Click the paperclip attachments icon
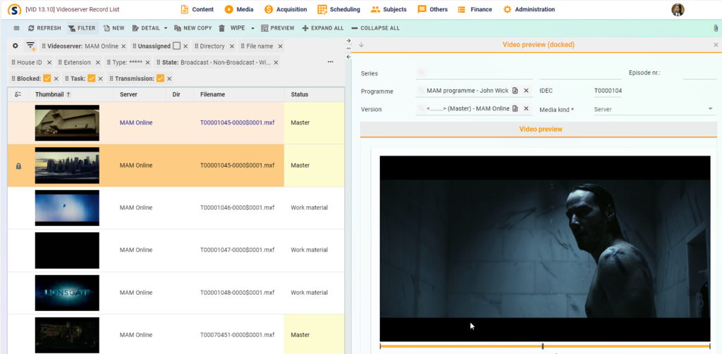The height and width of the screenshot is (354, 722). coord(716,28)
